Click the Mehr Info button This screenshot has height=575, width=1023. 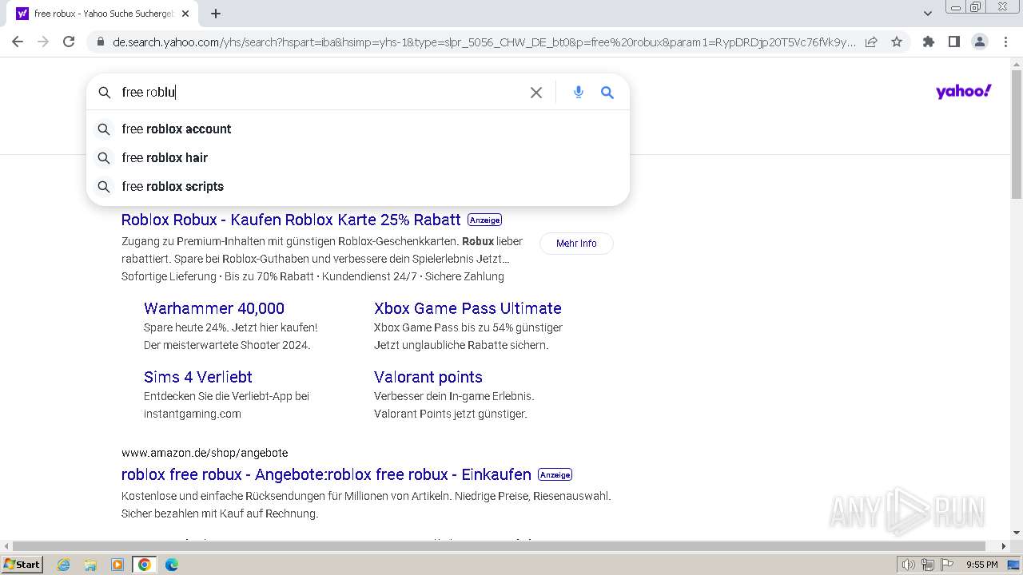point(576,244)
